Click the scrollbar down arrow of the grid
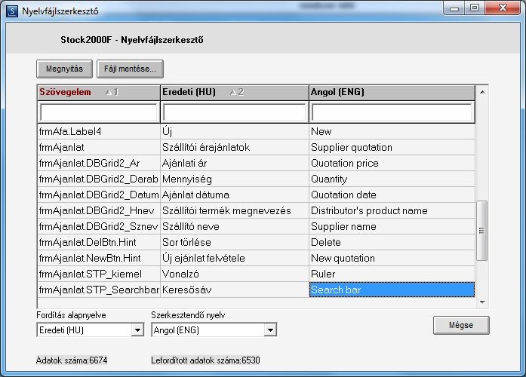 point(482,302)
